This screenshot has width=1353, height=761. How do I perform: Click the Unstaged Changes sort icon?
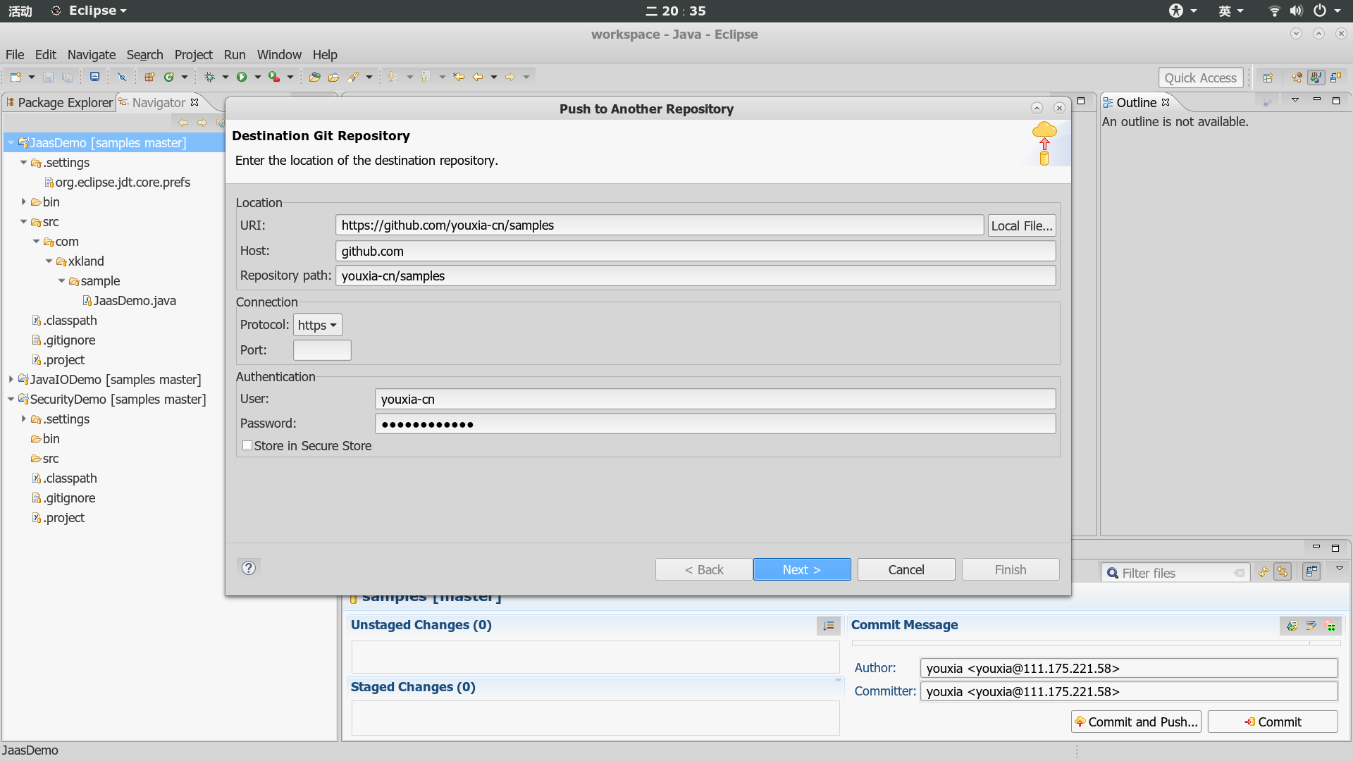coord(829,626)
